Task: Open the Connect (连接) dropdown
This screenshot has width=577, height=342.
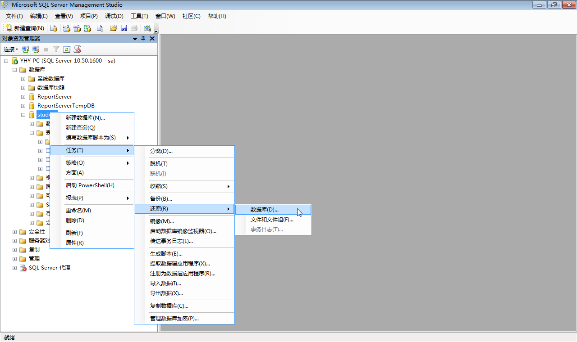Action: (x=11, y=49)
